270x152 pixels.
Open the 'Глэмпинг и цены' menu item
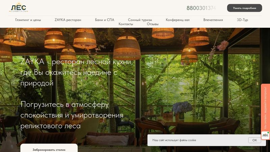click(x=28, y=20)
